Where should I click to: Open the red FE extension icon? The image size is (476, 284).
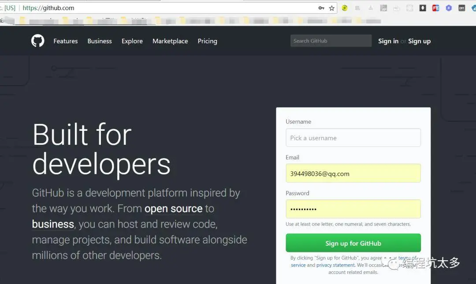click(435, 8)
